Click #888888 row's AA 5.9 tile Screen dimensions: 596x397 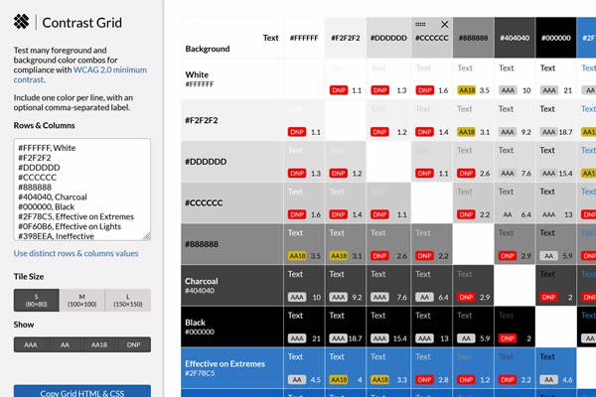tap(556, 244)
